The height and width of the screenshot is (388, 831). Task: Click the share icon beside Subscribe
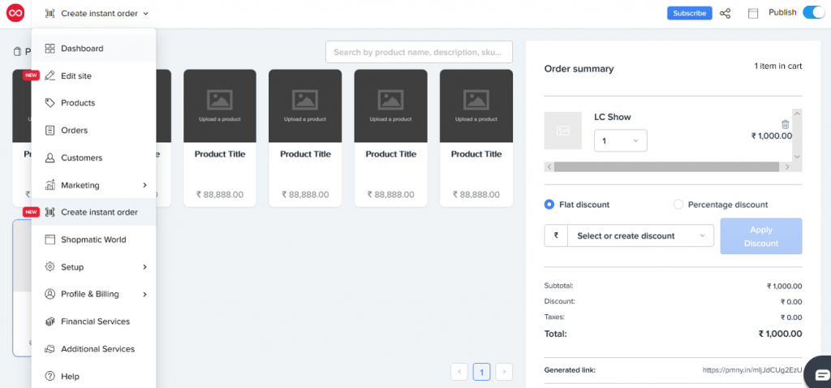tap(725, 14)
